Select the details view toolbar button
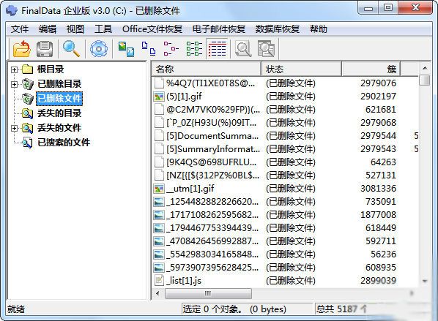The width and height of the screenshot is (438, 321). pos(217,48)
